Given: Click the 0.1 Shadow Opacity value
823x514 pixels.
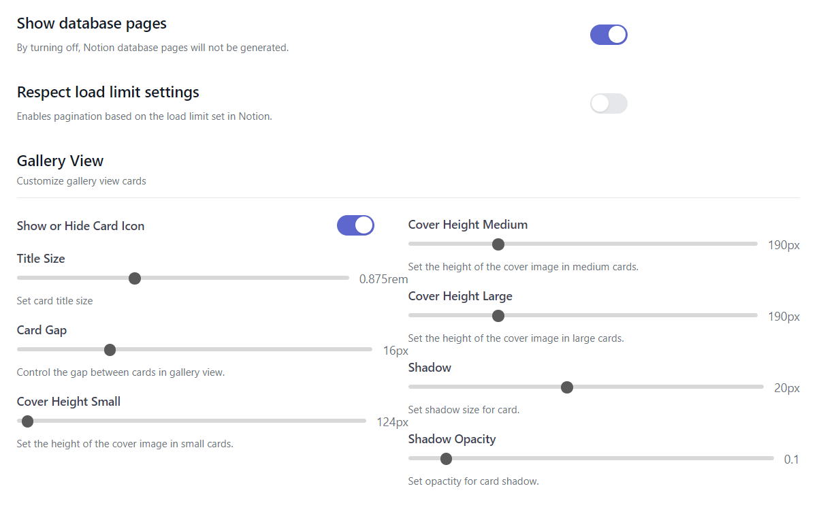Looking at the screenshot, I should coord(792,460).
